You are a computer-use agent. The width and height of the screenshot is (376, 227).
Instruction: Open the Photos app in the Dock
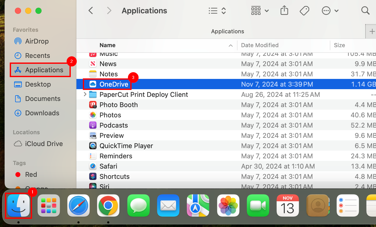[228, 205]
